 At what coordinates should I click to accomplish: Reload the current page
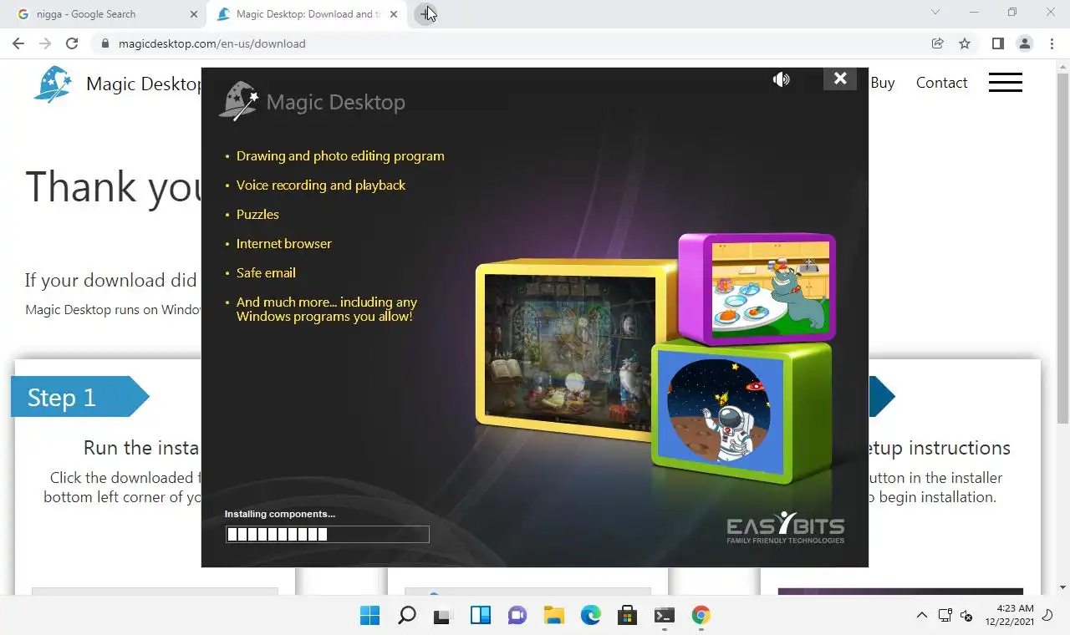[x=72, y=43]
